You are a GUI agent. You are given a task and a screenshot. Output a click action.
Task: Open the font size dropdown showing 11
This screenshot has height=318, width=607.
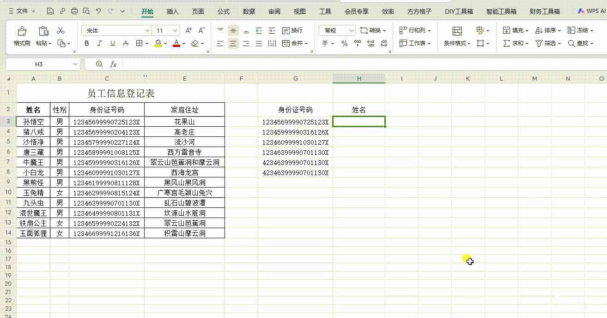(x=176, y=30)
